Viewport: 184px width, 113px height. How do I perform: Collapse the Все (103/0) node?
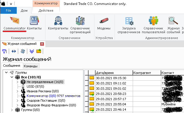[12, 77]
